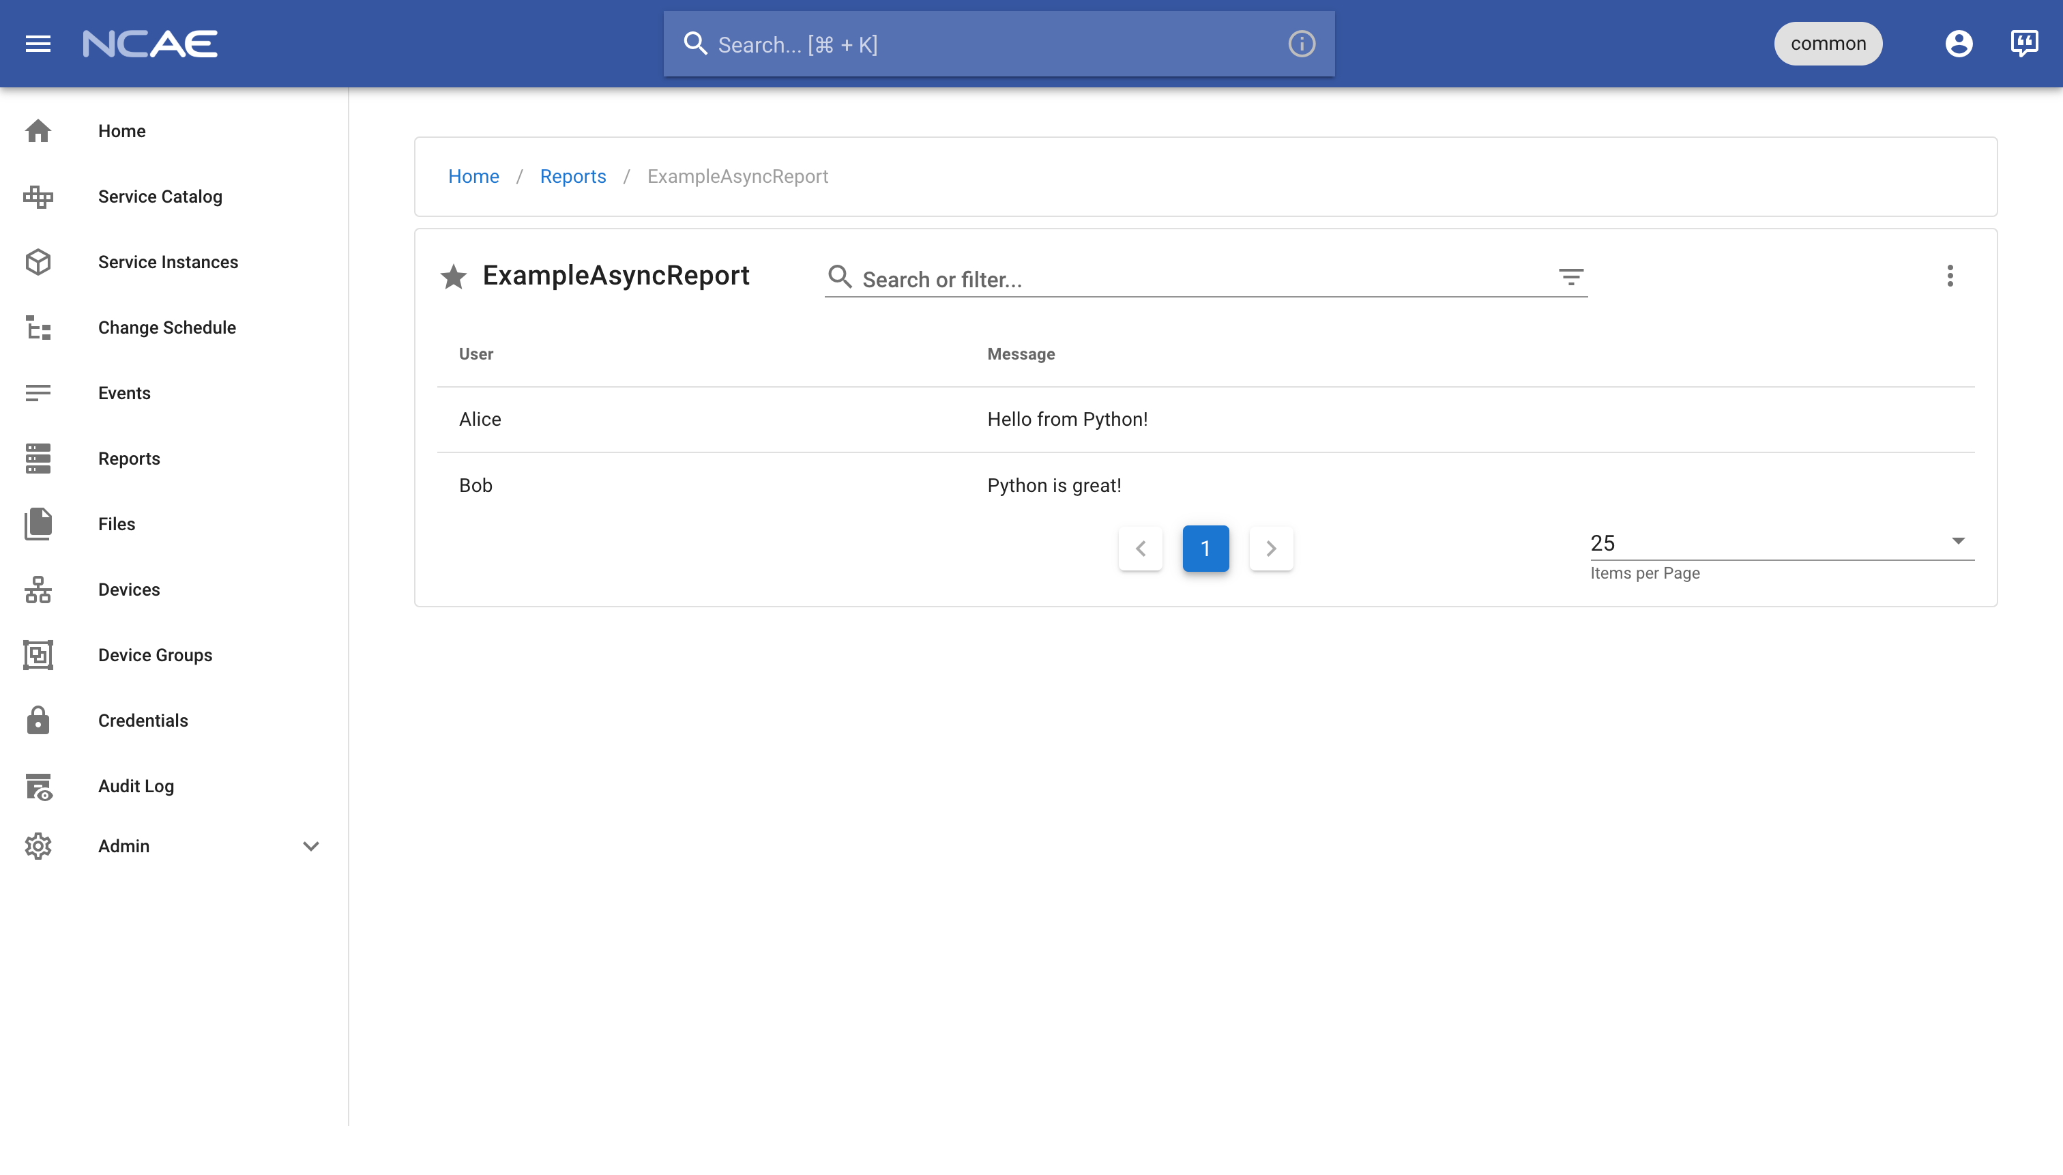Select page 1 in pagination
The width and height of the screenshot is (2063, 1175).
1205,549
